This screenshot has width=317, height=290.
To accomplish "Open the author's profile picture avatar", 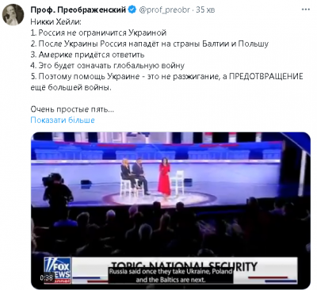I will [x=13, y=14].
